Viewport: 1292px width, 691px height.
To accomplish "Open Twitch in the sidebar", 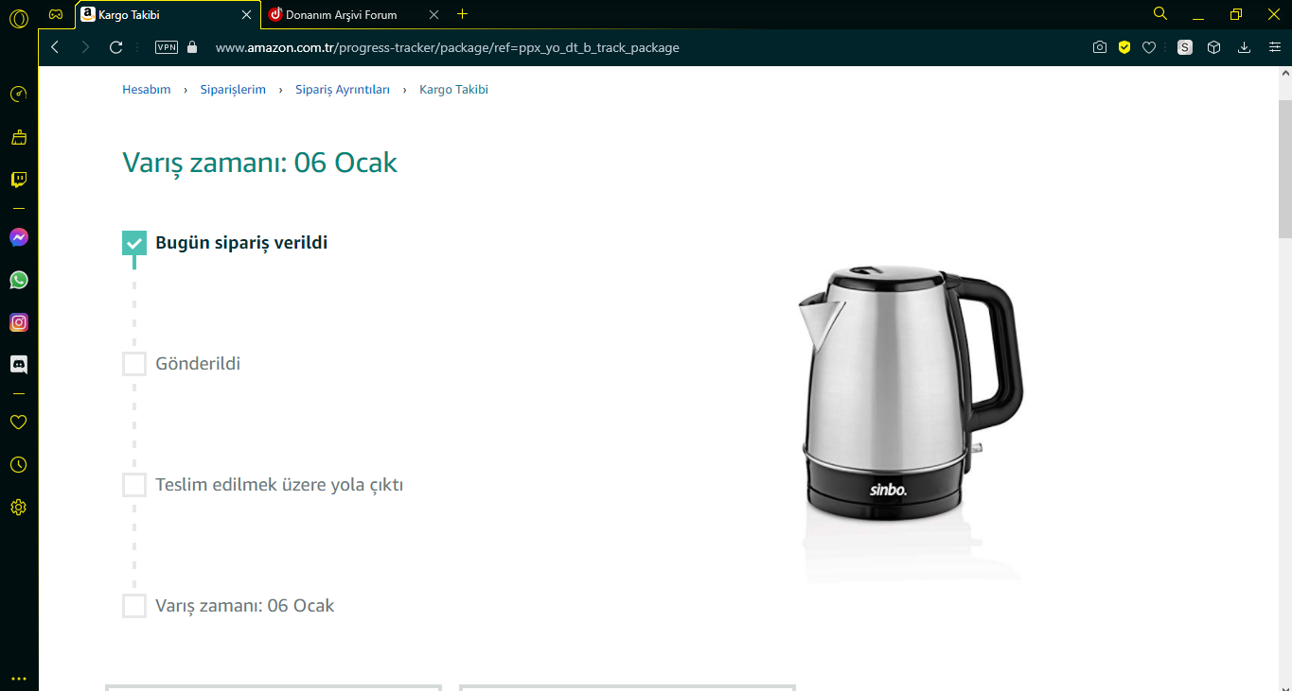I will click(x=19, y=180).
